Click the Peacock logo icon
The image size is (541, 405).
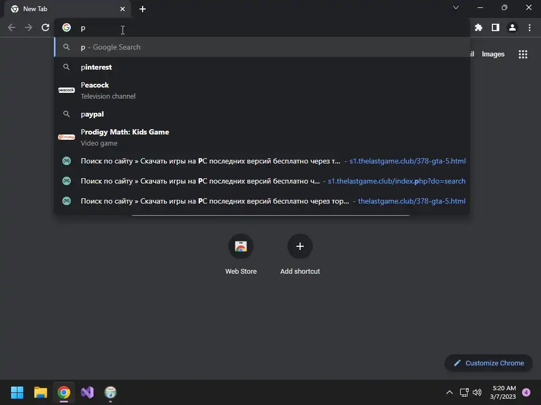[x=66, y=90]
